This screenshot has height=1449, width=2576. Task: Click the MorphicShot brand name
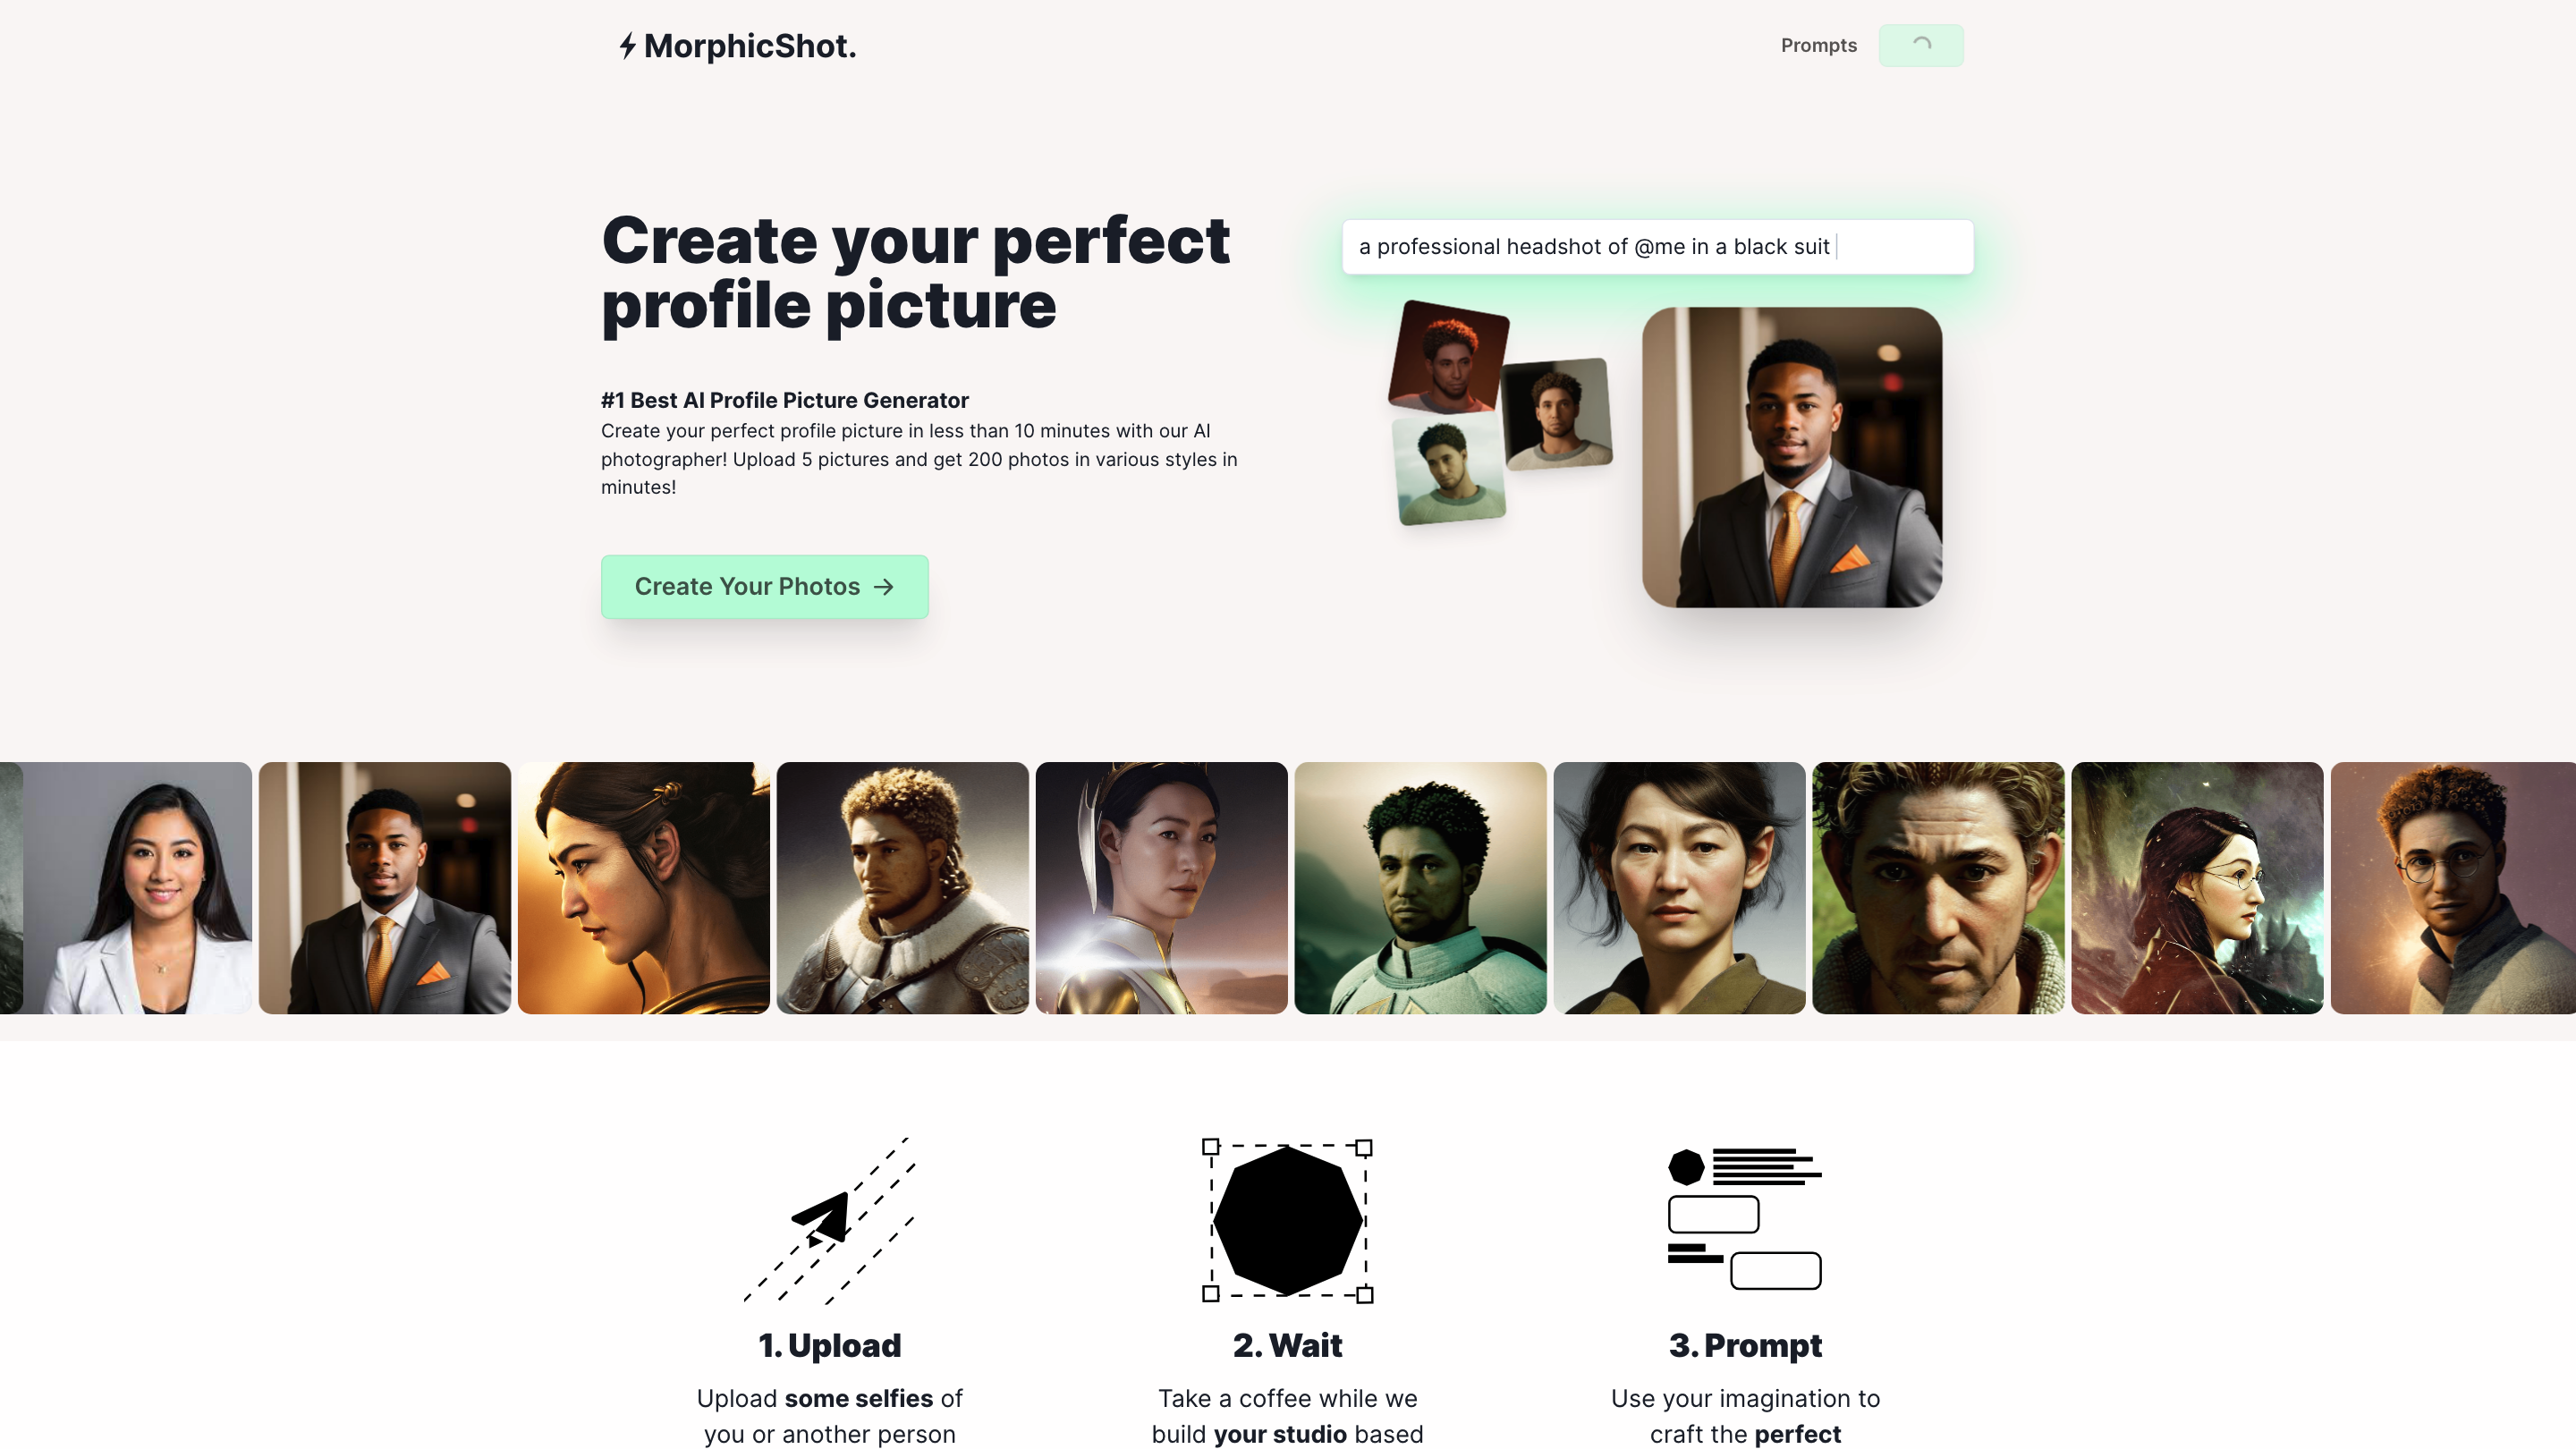(749, 46)
